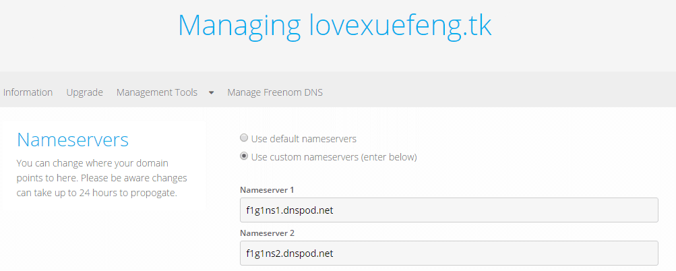Select the default nameservers radio button
This screenshot has height=271, width=676.
click(244, 138)
